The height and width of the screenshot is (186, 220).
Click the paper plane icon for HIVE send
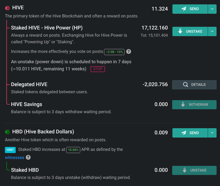(x=184, y=9)
